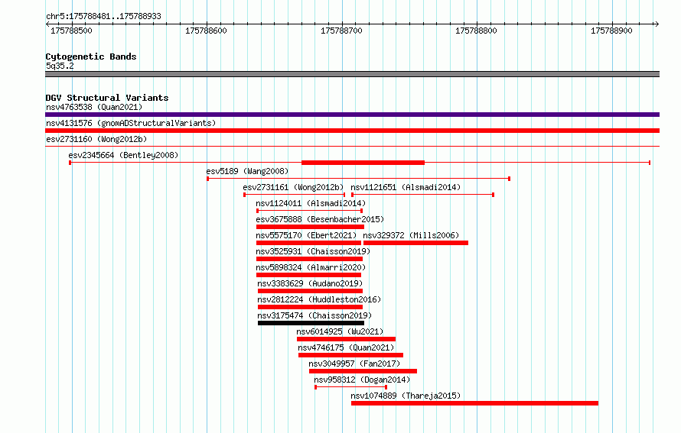The width and height of the screenshot is (681, 433).
Task: Click the esv2731160 (Wong2012b) label
Action: click(96, 139)
